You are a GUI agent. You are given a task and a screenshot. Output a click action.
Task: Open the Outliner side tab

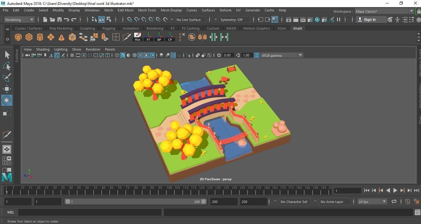click(17, 56)
